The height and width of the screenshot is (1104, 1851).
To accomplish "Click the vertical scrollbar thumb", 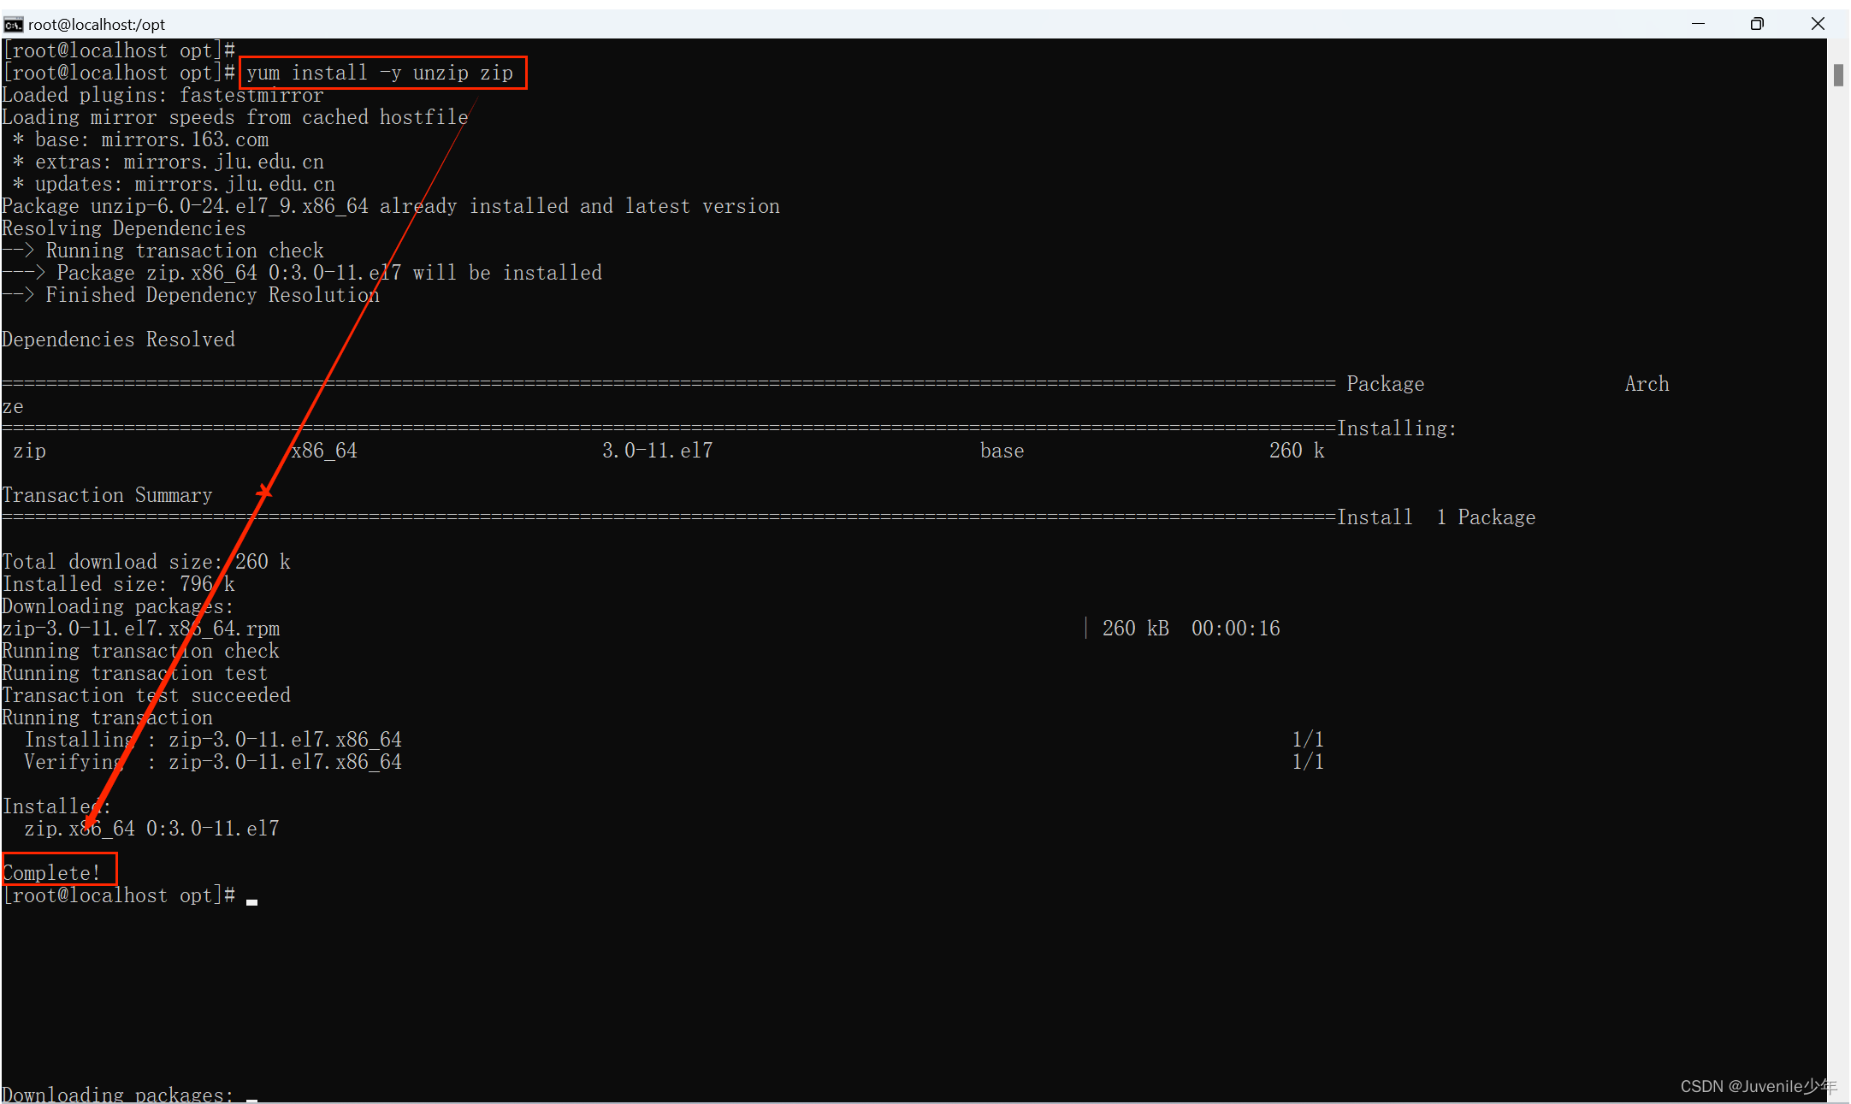I will [x=1838, y=75].
